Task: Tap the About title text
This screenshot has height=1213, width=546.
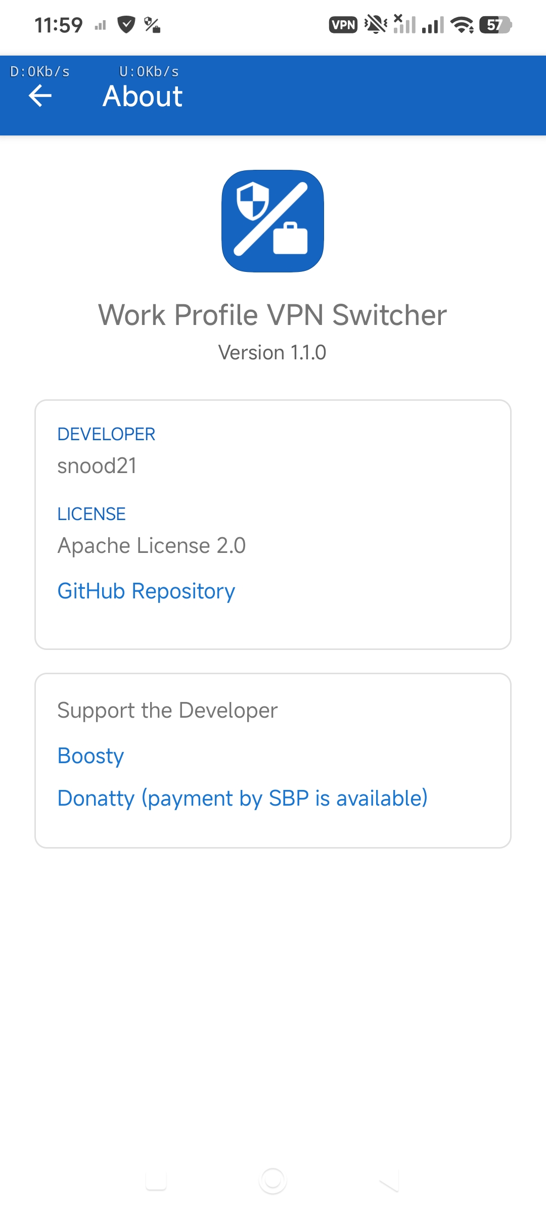Action: coord(143,96)
